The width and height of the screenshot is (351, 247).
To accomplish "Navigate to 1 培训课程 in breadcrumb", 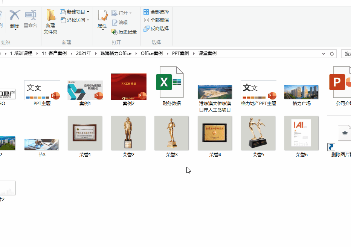I will coord(21,53).
